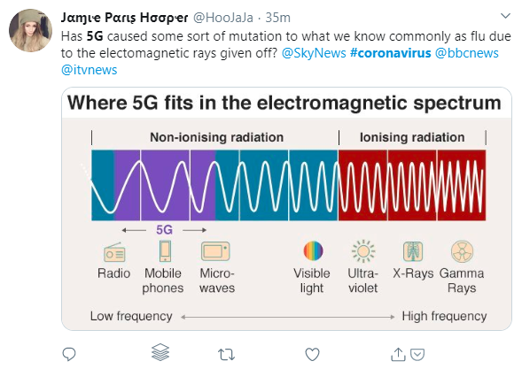Click the mobile phone icon in chart

click(x=165, y=251)
